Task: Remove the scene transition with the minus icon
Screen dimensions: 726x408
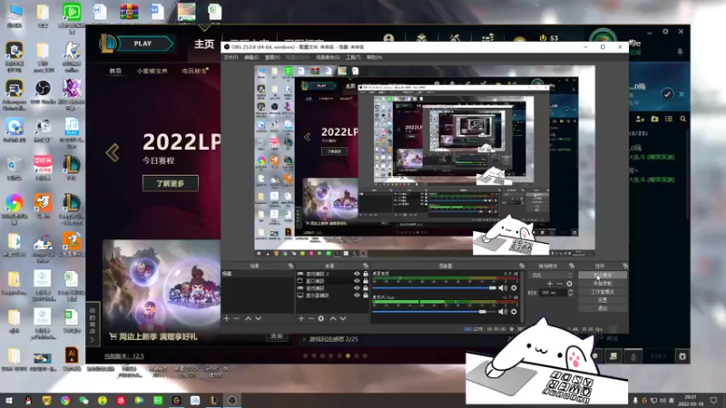Action: (559, 284)
